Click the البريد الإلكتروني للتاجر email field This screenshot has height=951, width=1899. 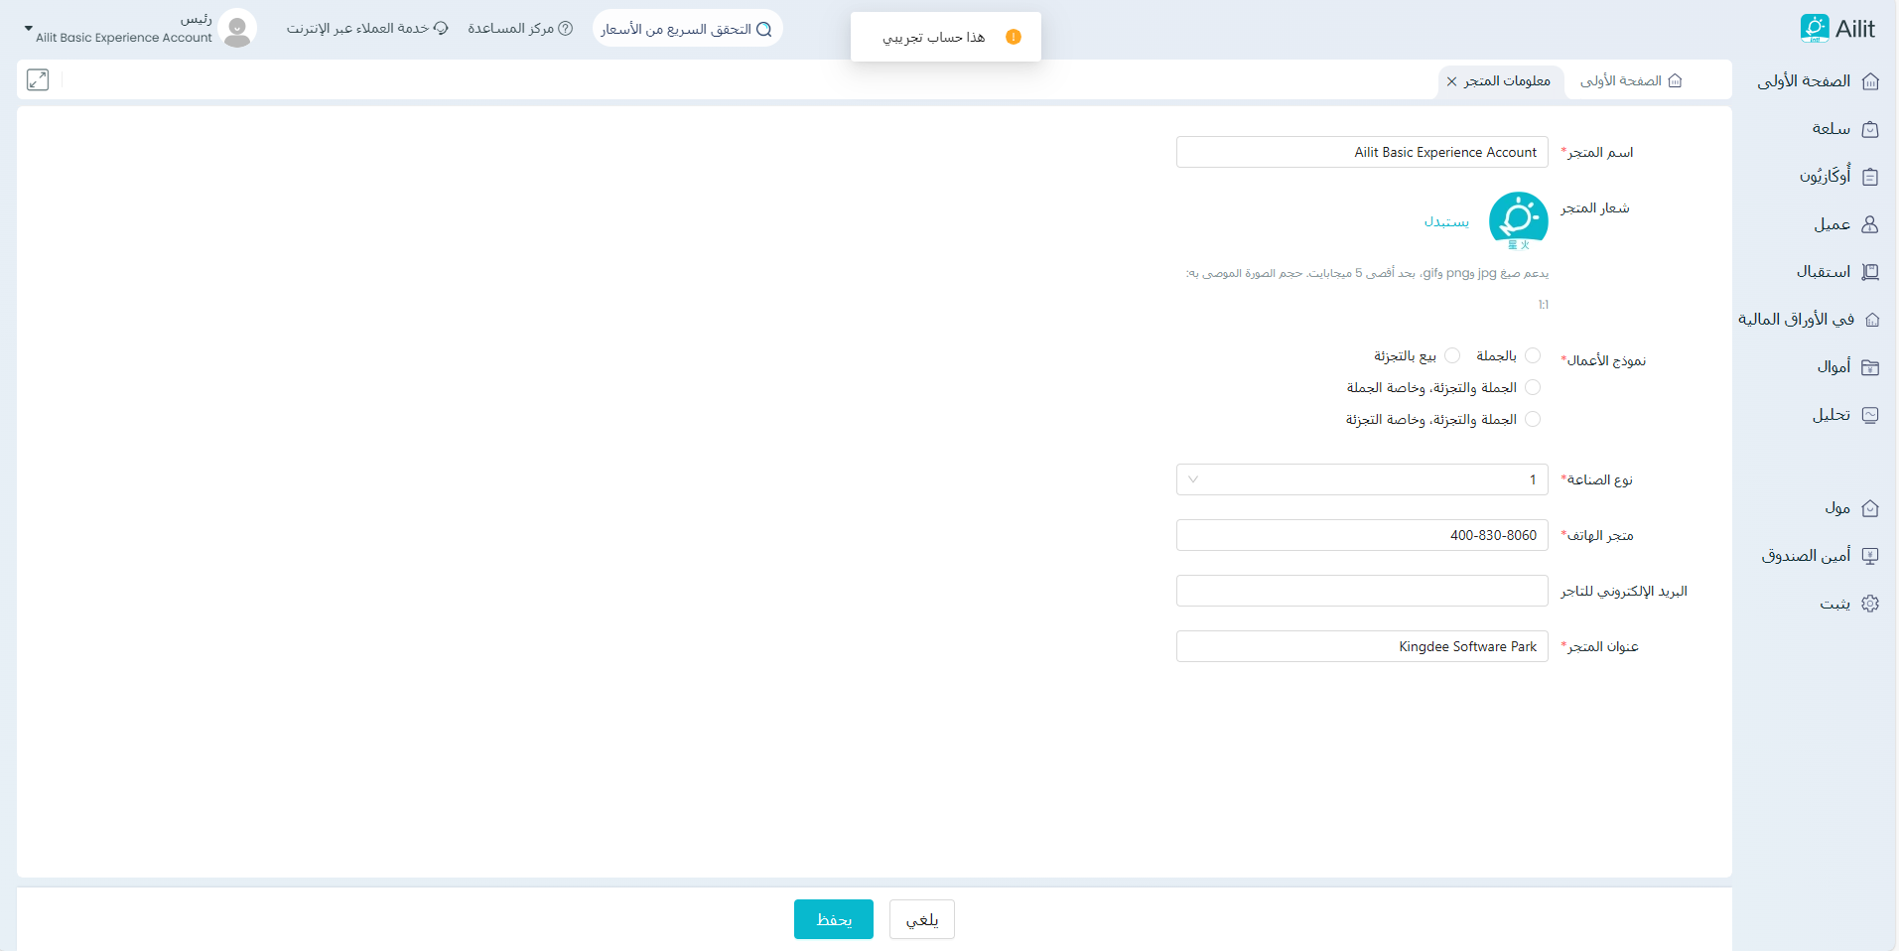coord(1361,591)
